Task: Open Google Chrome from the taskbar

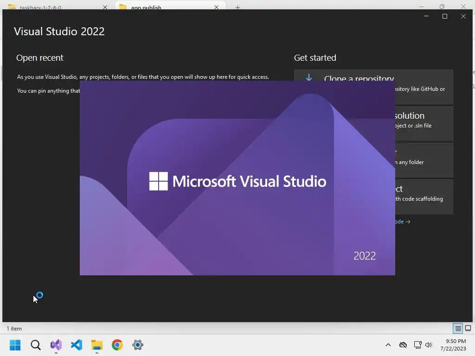Action: 117,345
